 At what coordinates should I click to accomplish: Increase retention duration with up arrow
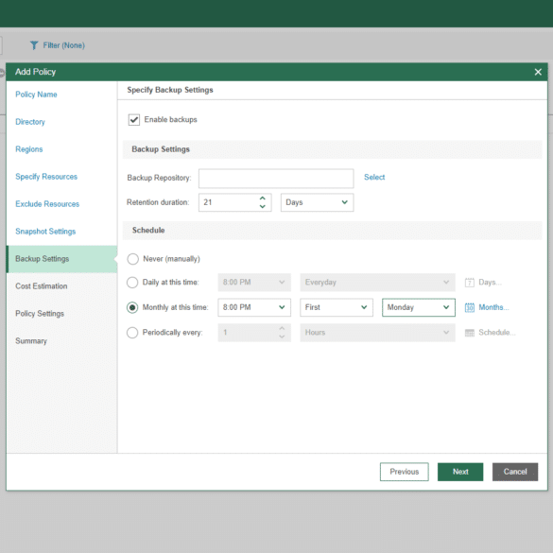tap(263, 199)
